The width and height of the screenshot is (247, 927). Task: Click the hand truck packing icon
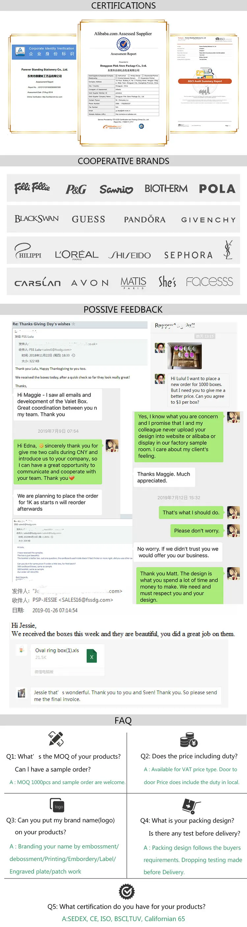(x=191, y=806)
